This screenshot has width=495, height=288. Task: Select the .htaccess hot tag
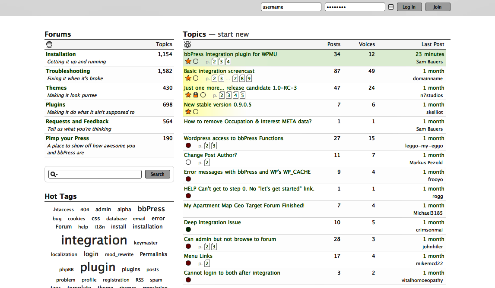coord(63,210)
